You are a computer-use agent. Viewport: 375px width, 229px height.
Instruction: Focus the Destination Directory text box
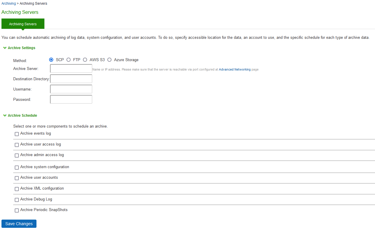pos(71,79)
